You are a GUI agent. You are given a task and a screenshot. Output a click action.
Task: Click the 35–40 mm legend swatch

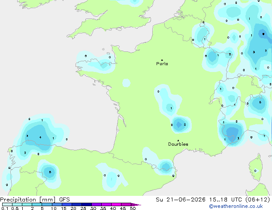(x=106, y=204)
